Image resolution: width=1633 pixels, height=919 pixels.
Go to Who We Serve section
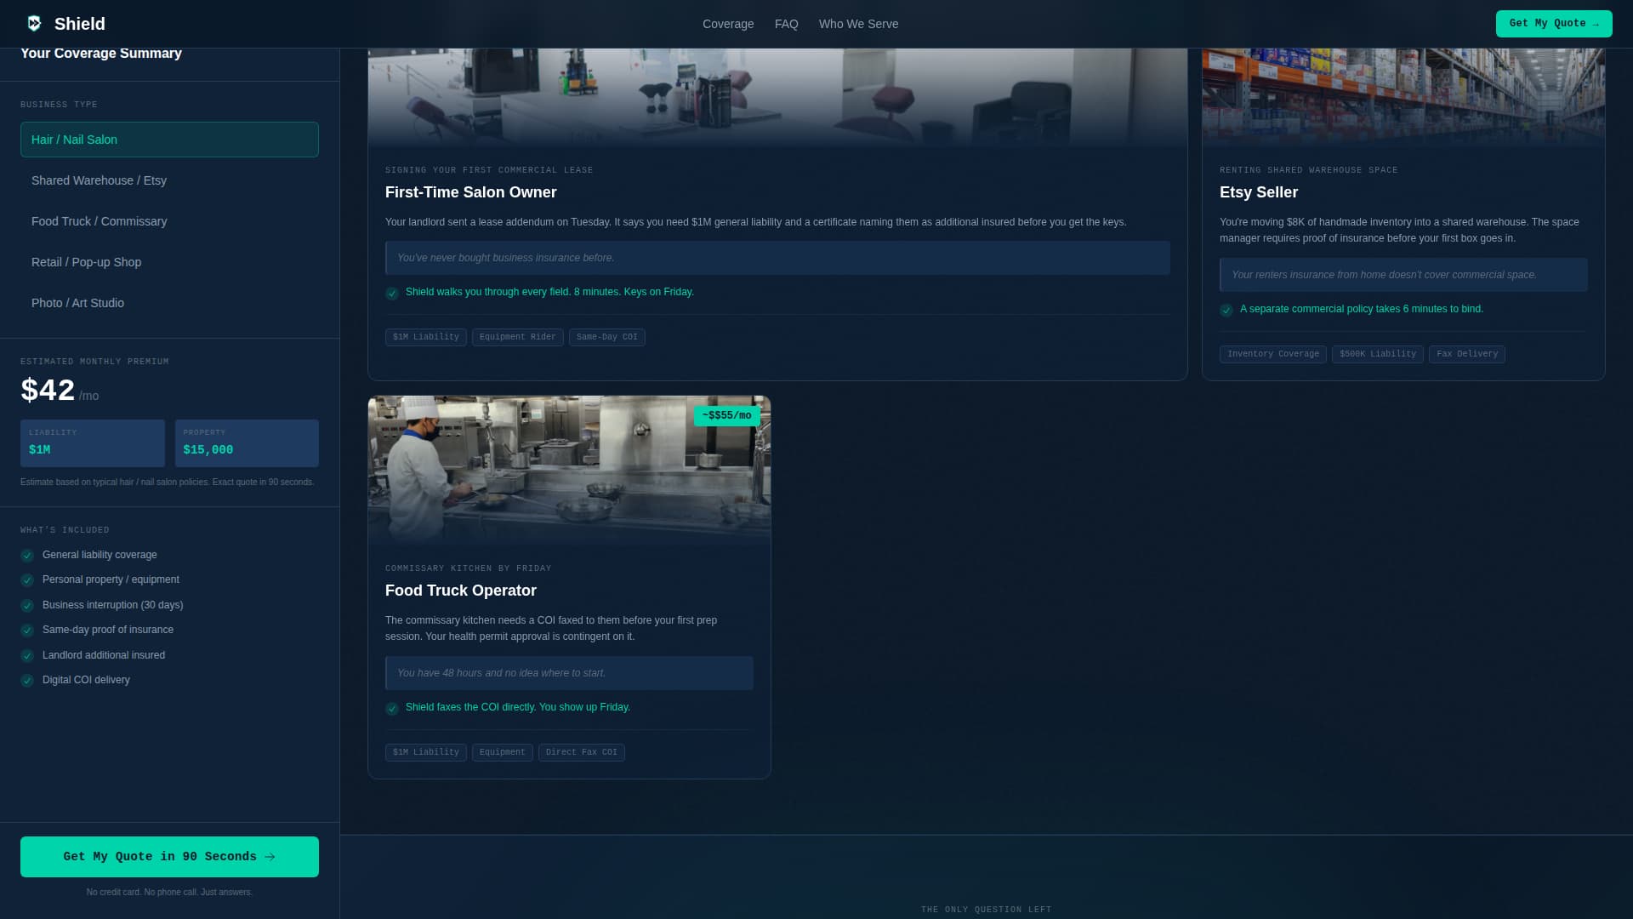point(858,24)
